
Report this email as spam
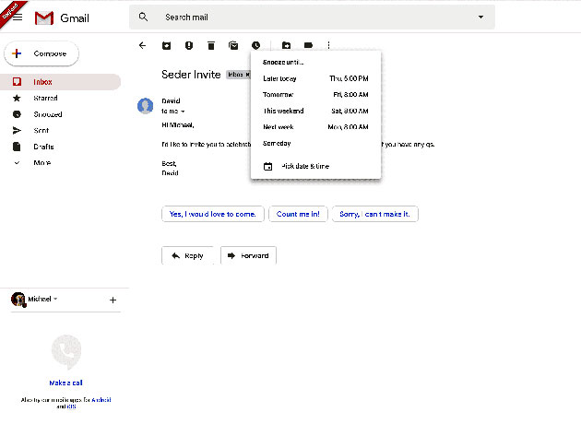tap(188, 44)
